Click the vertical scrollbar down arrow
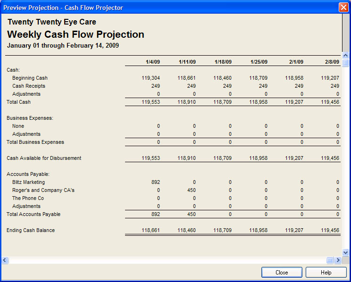 click(346, 252)
